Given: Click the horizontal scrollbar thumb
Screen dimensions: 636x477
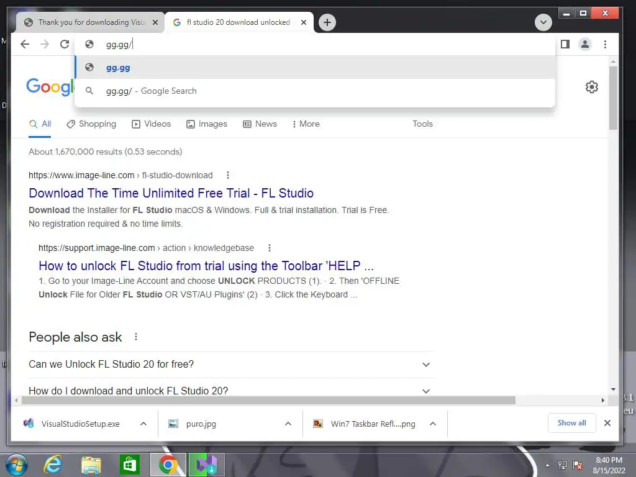Looking at the screenshot, I should coord(268,401).
